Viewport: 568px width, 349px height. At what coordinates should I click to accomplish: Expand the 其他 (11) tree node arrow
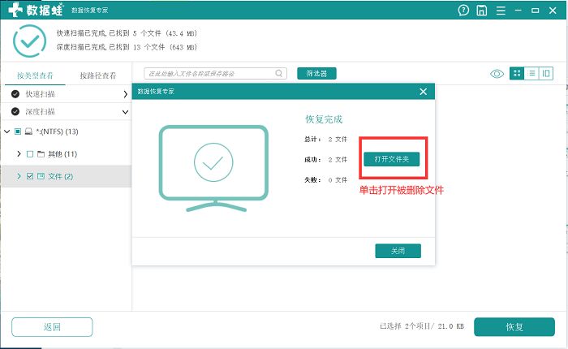19,153
